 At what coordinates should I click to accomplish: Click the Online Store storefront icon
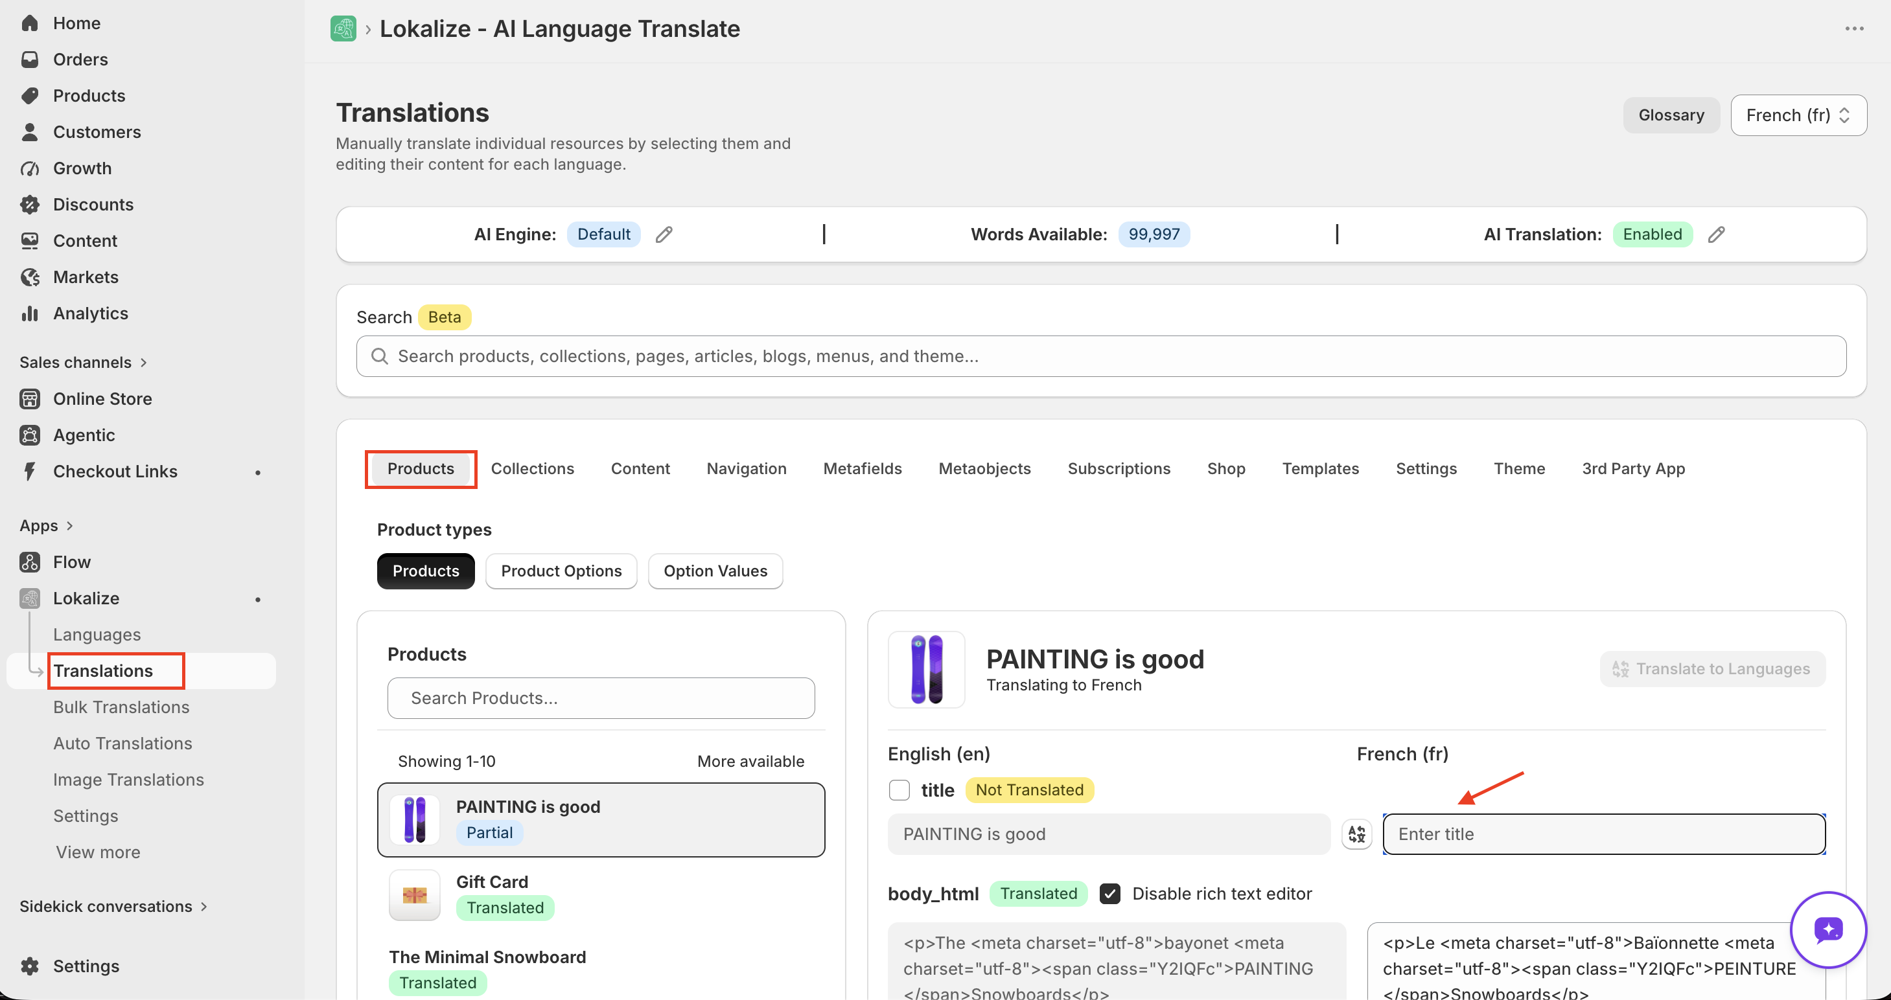coord(30,398)
